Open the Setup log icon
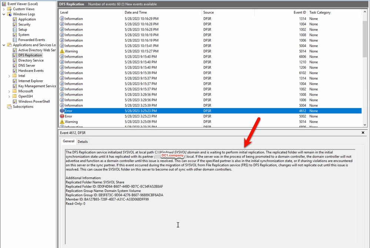This screenshot has width=370, height=248. pyautogui.click(x=15, y=30)
